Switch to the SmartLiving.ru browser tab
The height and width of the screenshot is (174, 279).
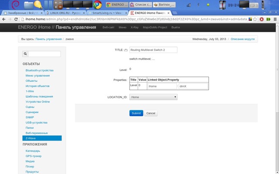tap(105, 13)
